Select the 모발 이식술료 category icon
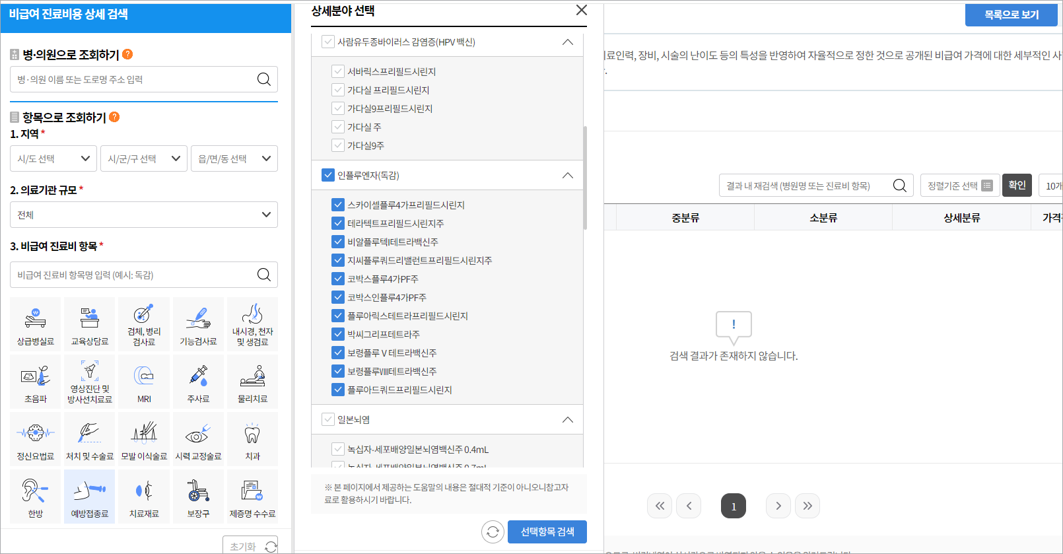Screen dimensions: 1063x554 pyautogui.click(x=144, y=439)
